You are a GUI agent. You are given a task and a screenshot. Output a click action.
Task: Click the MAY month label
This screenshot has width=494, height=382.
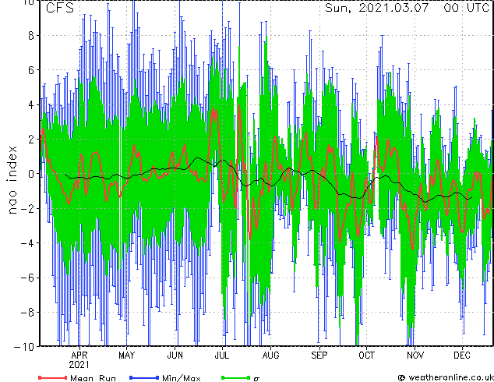click(127, 355)
